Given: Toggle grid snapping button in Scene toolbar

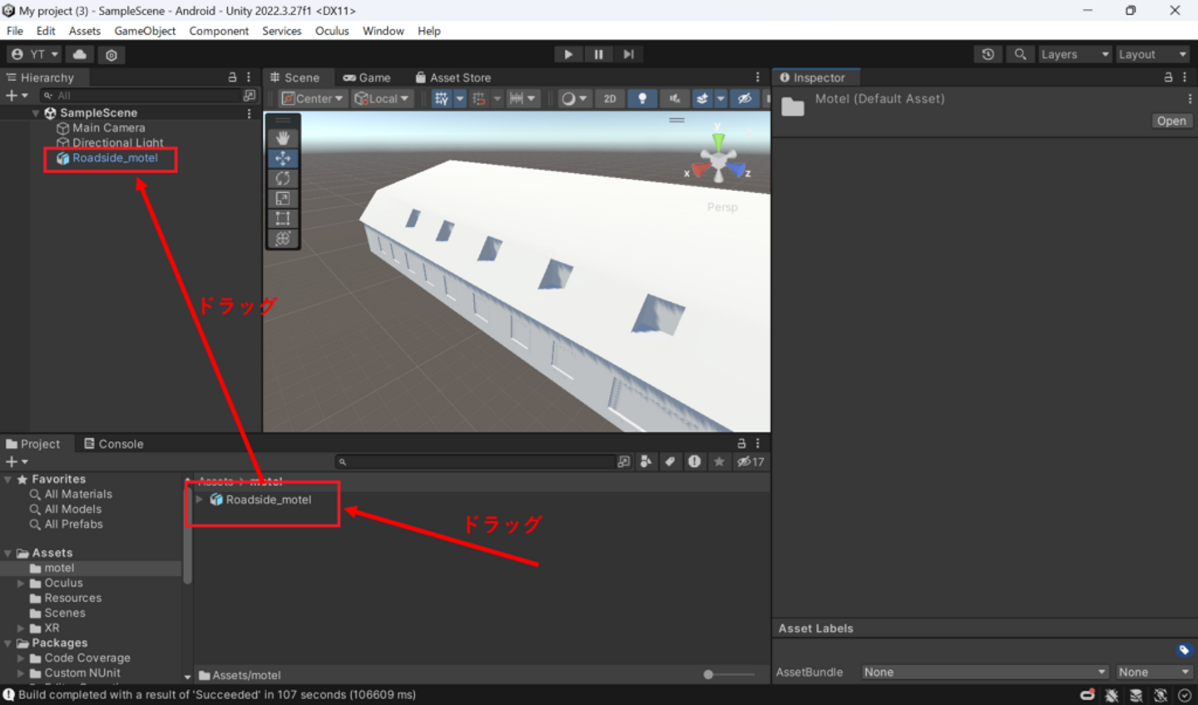Looking at the screenshot, I should pos(479,98).
